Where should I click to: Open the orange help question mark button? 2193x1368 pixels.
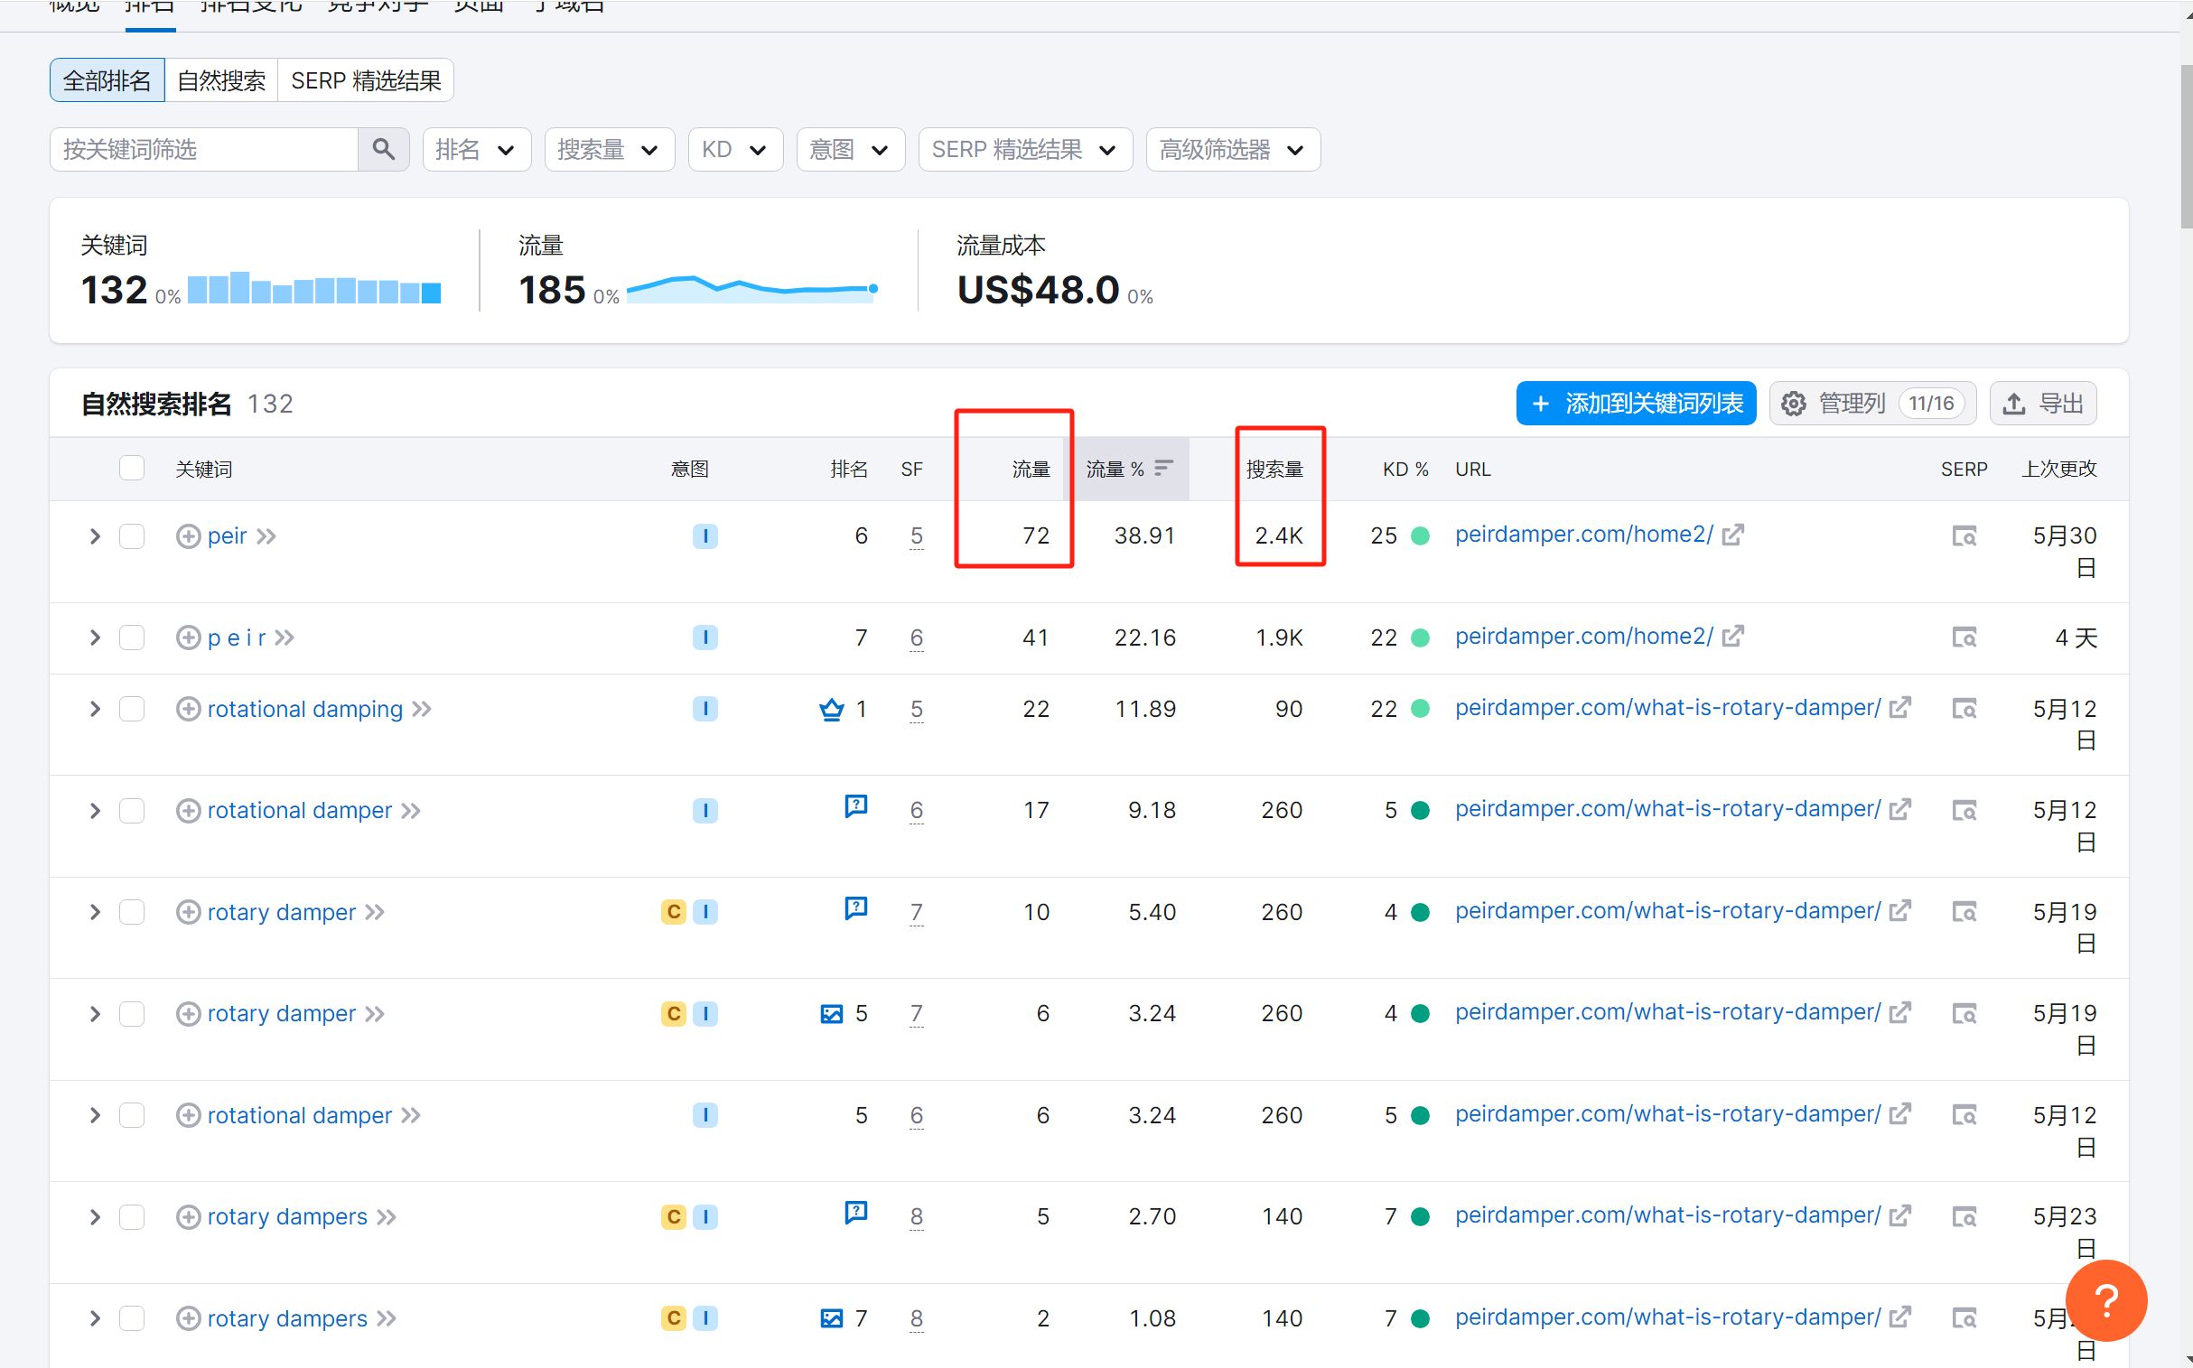coord(2106,1300)
